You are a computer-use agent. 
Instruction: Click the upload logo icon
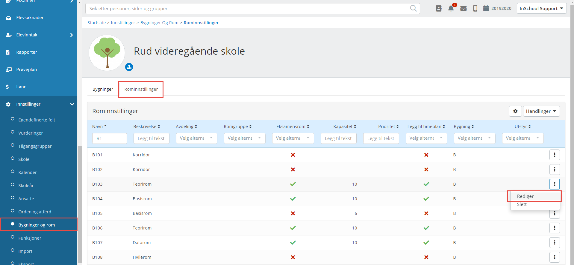point(129,67)
